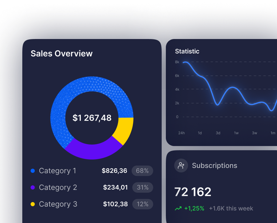This screenshot has height=223, width=277.
Task: Click the $234,01 amount
Action: [x=115, y=187]
